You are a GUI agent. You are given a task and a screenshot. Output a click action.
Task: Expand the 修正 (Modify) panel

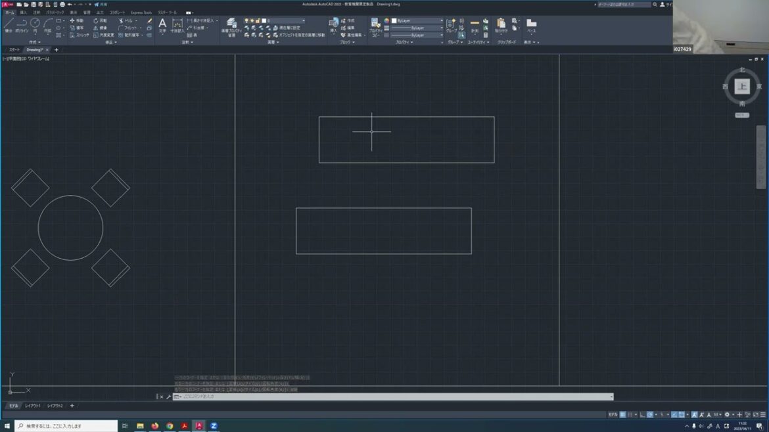click(110, 42)
